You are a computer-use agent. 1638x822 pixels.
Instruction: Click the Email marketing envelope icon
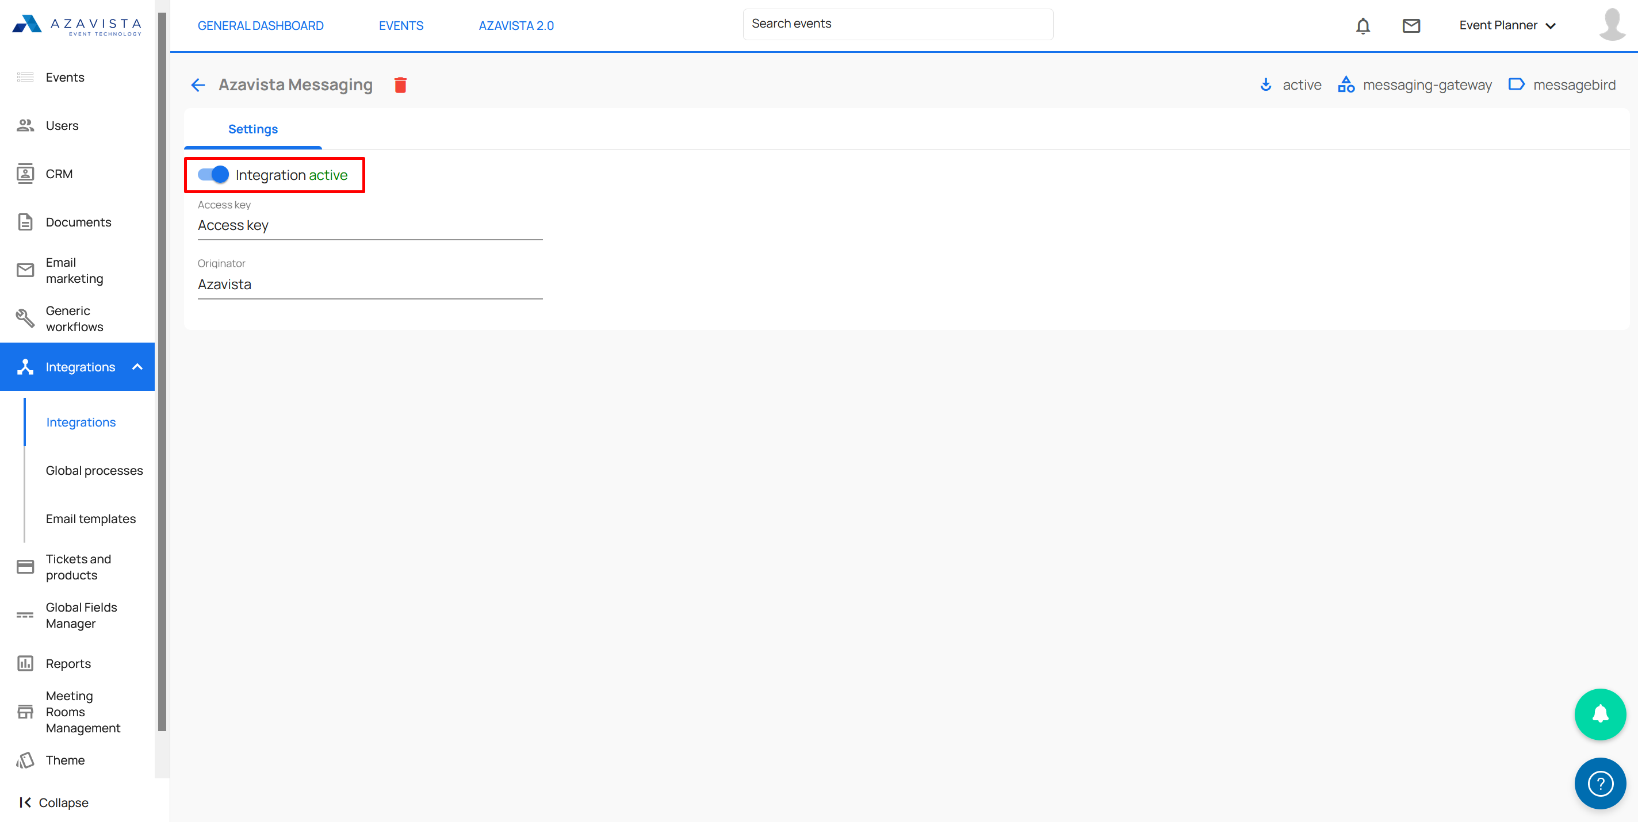click(25, 270)
